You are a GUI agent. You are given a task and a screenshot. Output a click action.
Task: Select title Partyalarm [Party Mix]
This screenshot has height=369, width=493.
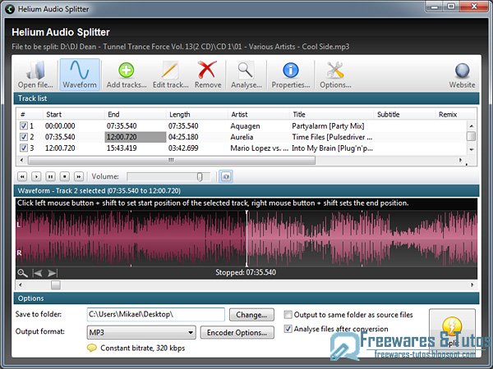[328, 126]
